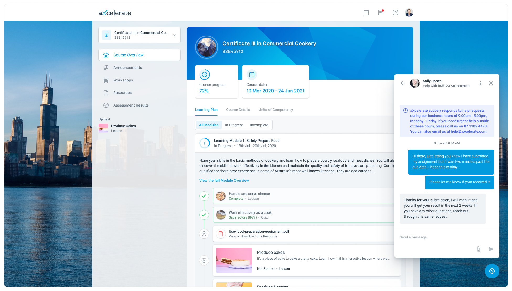
Task: Select the All Modules filter
Action: click(x=209, y=125)
